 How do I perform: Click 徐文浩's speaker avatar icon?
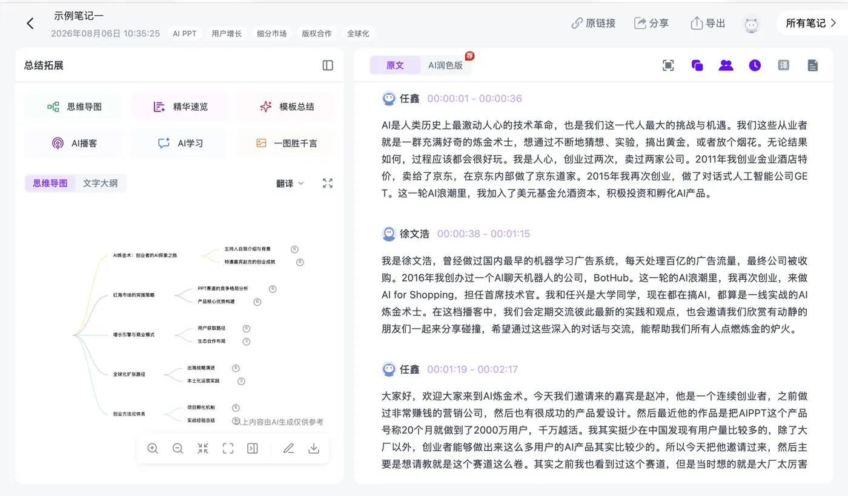point(389,234)
